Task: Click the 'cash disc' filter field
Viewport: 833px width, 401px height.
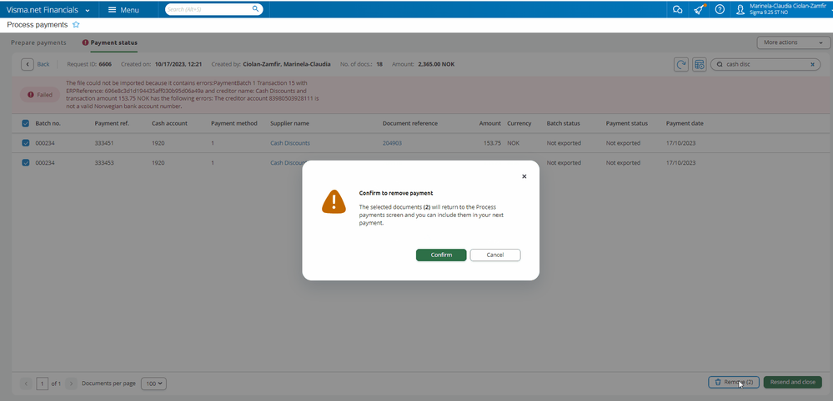Action: (765, 64)
